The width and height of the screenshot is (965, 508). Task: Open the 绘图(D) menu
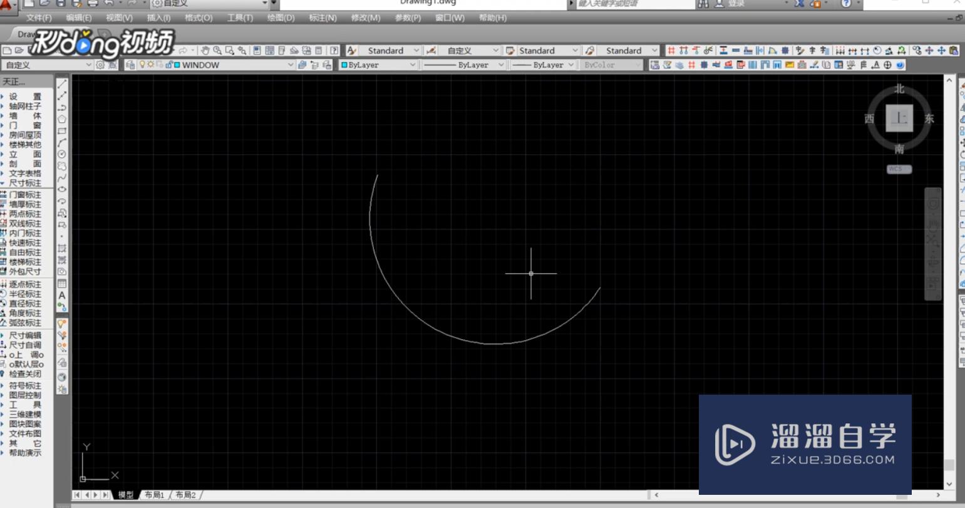[281, 18]
